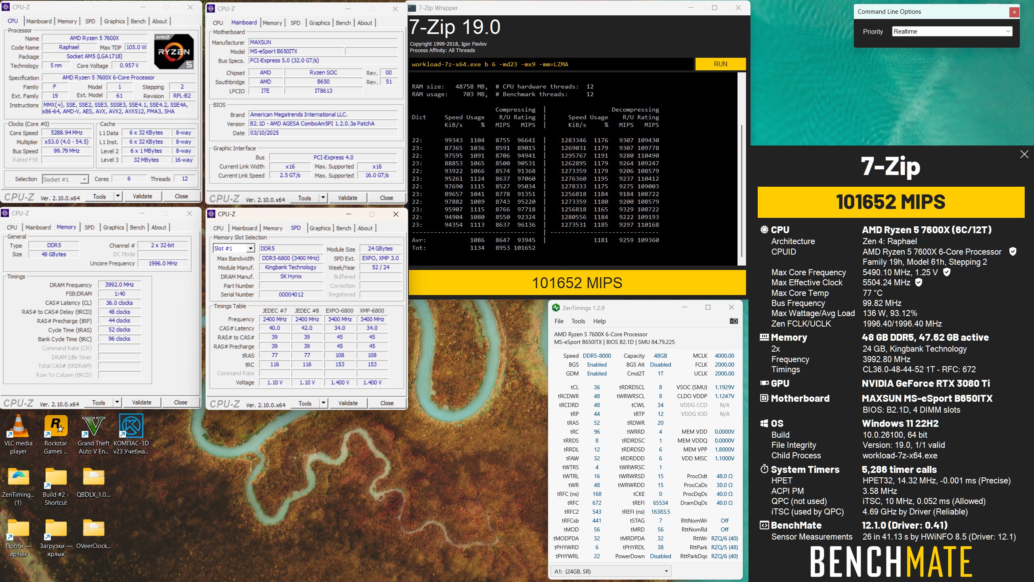Click System Timers clock icon in BenchMate

[x=764, y=469]
